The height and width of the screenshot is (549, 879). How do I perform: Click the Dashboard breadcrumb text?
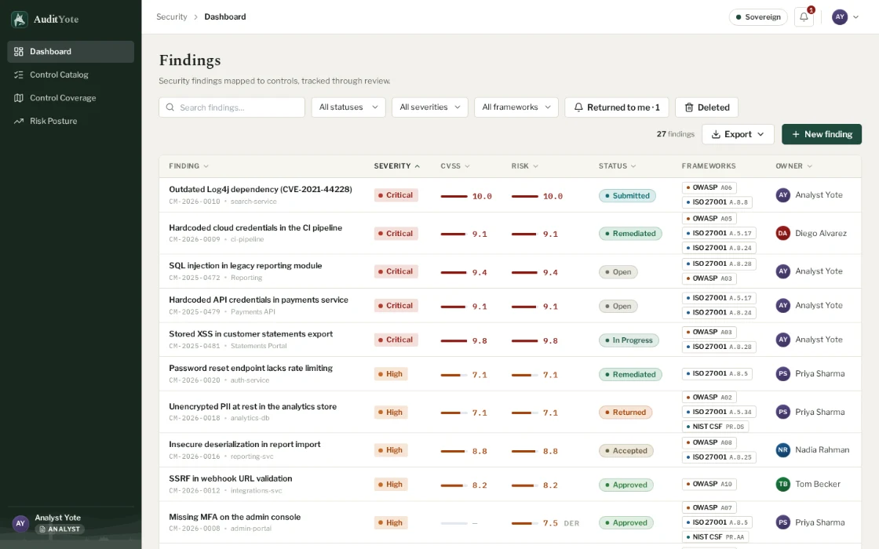(x=224, y=16)
